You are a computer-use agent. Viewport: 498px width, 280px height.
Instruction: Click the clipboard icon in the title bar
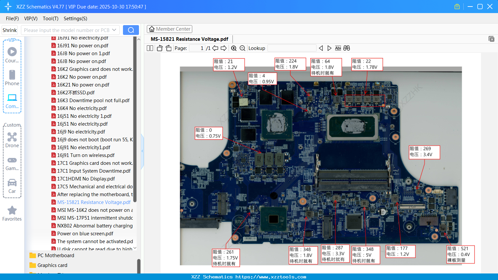pos(457,6)
